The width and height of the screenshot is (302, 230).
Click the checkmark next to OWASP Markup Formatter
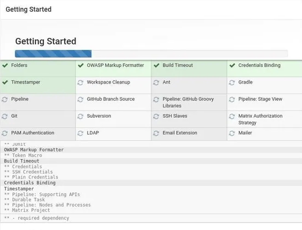pos(81,66)
